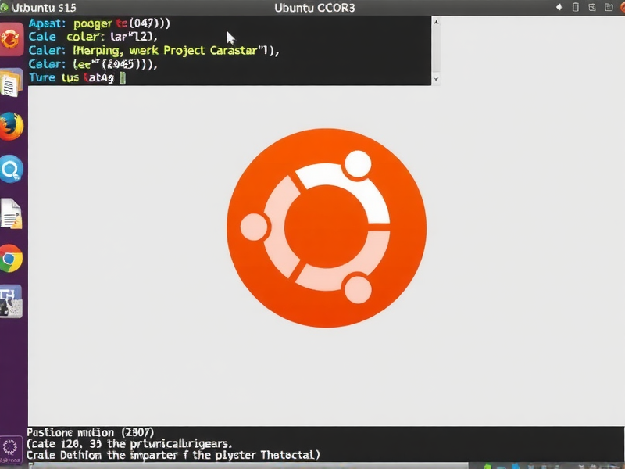Image resolution: width=625 pixels, height=469 pixels.
Task: Click the 'Ubuntu S15' label top-left
Action: 39,8
